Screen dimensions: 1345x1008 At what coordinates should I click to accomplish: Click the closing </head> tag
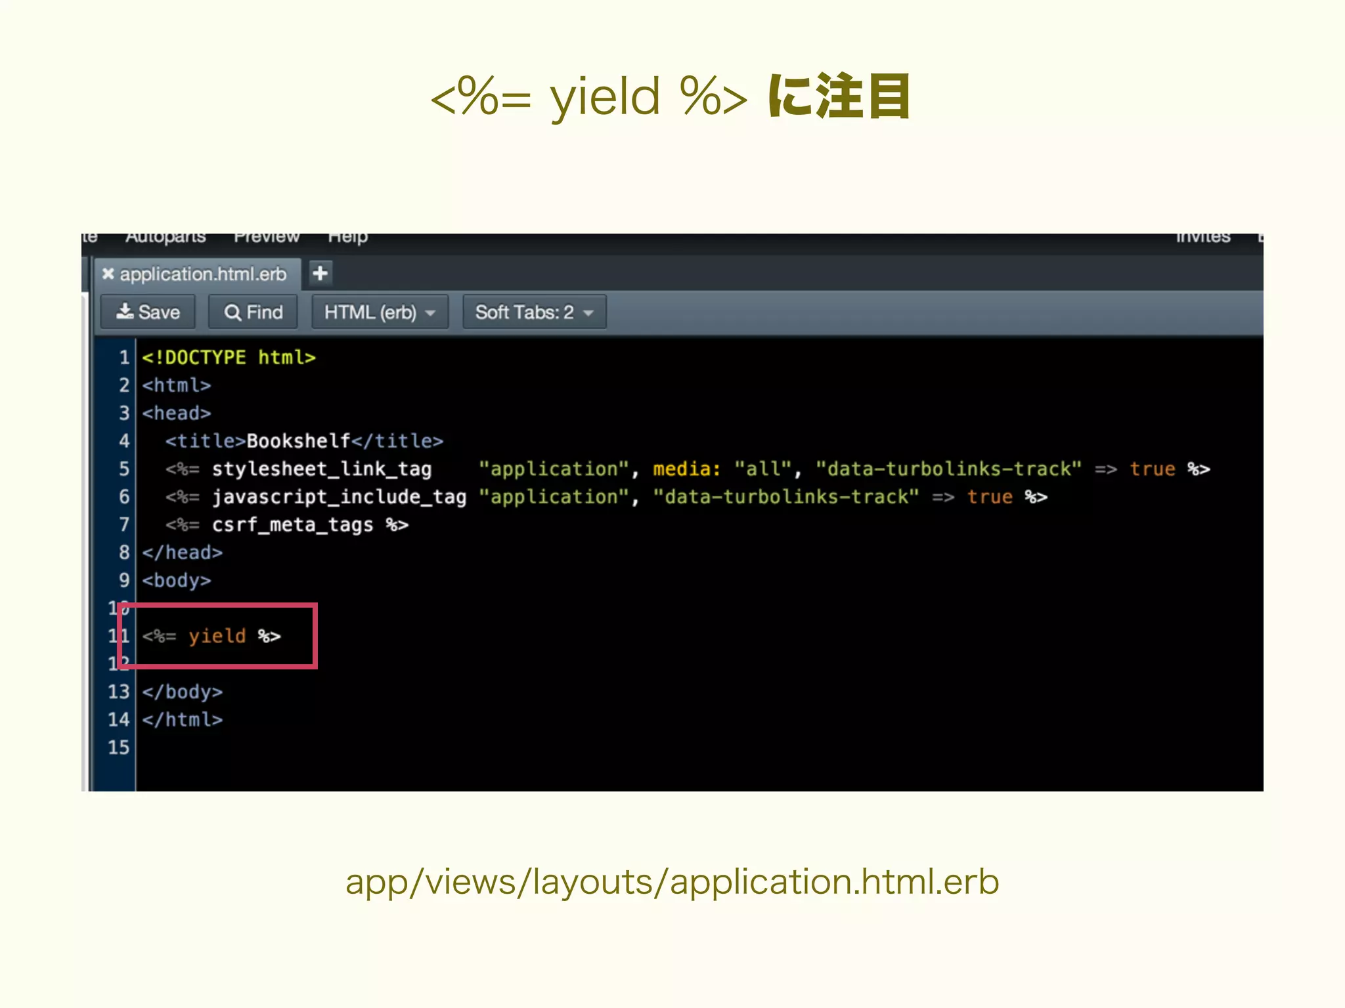pyautogui.click(x=183, y=553)
